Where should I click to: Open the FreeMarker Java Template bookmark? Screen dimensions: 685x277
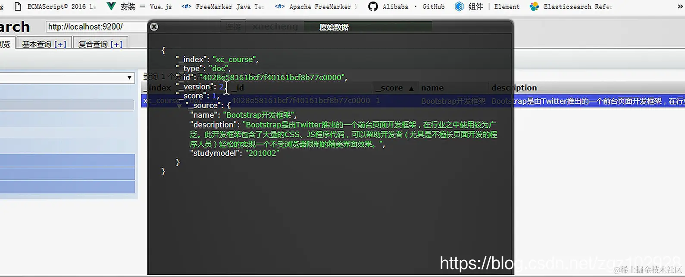223,6
